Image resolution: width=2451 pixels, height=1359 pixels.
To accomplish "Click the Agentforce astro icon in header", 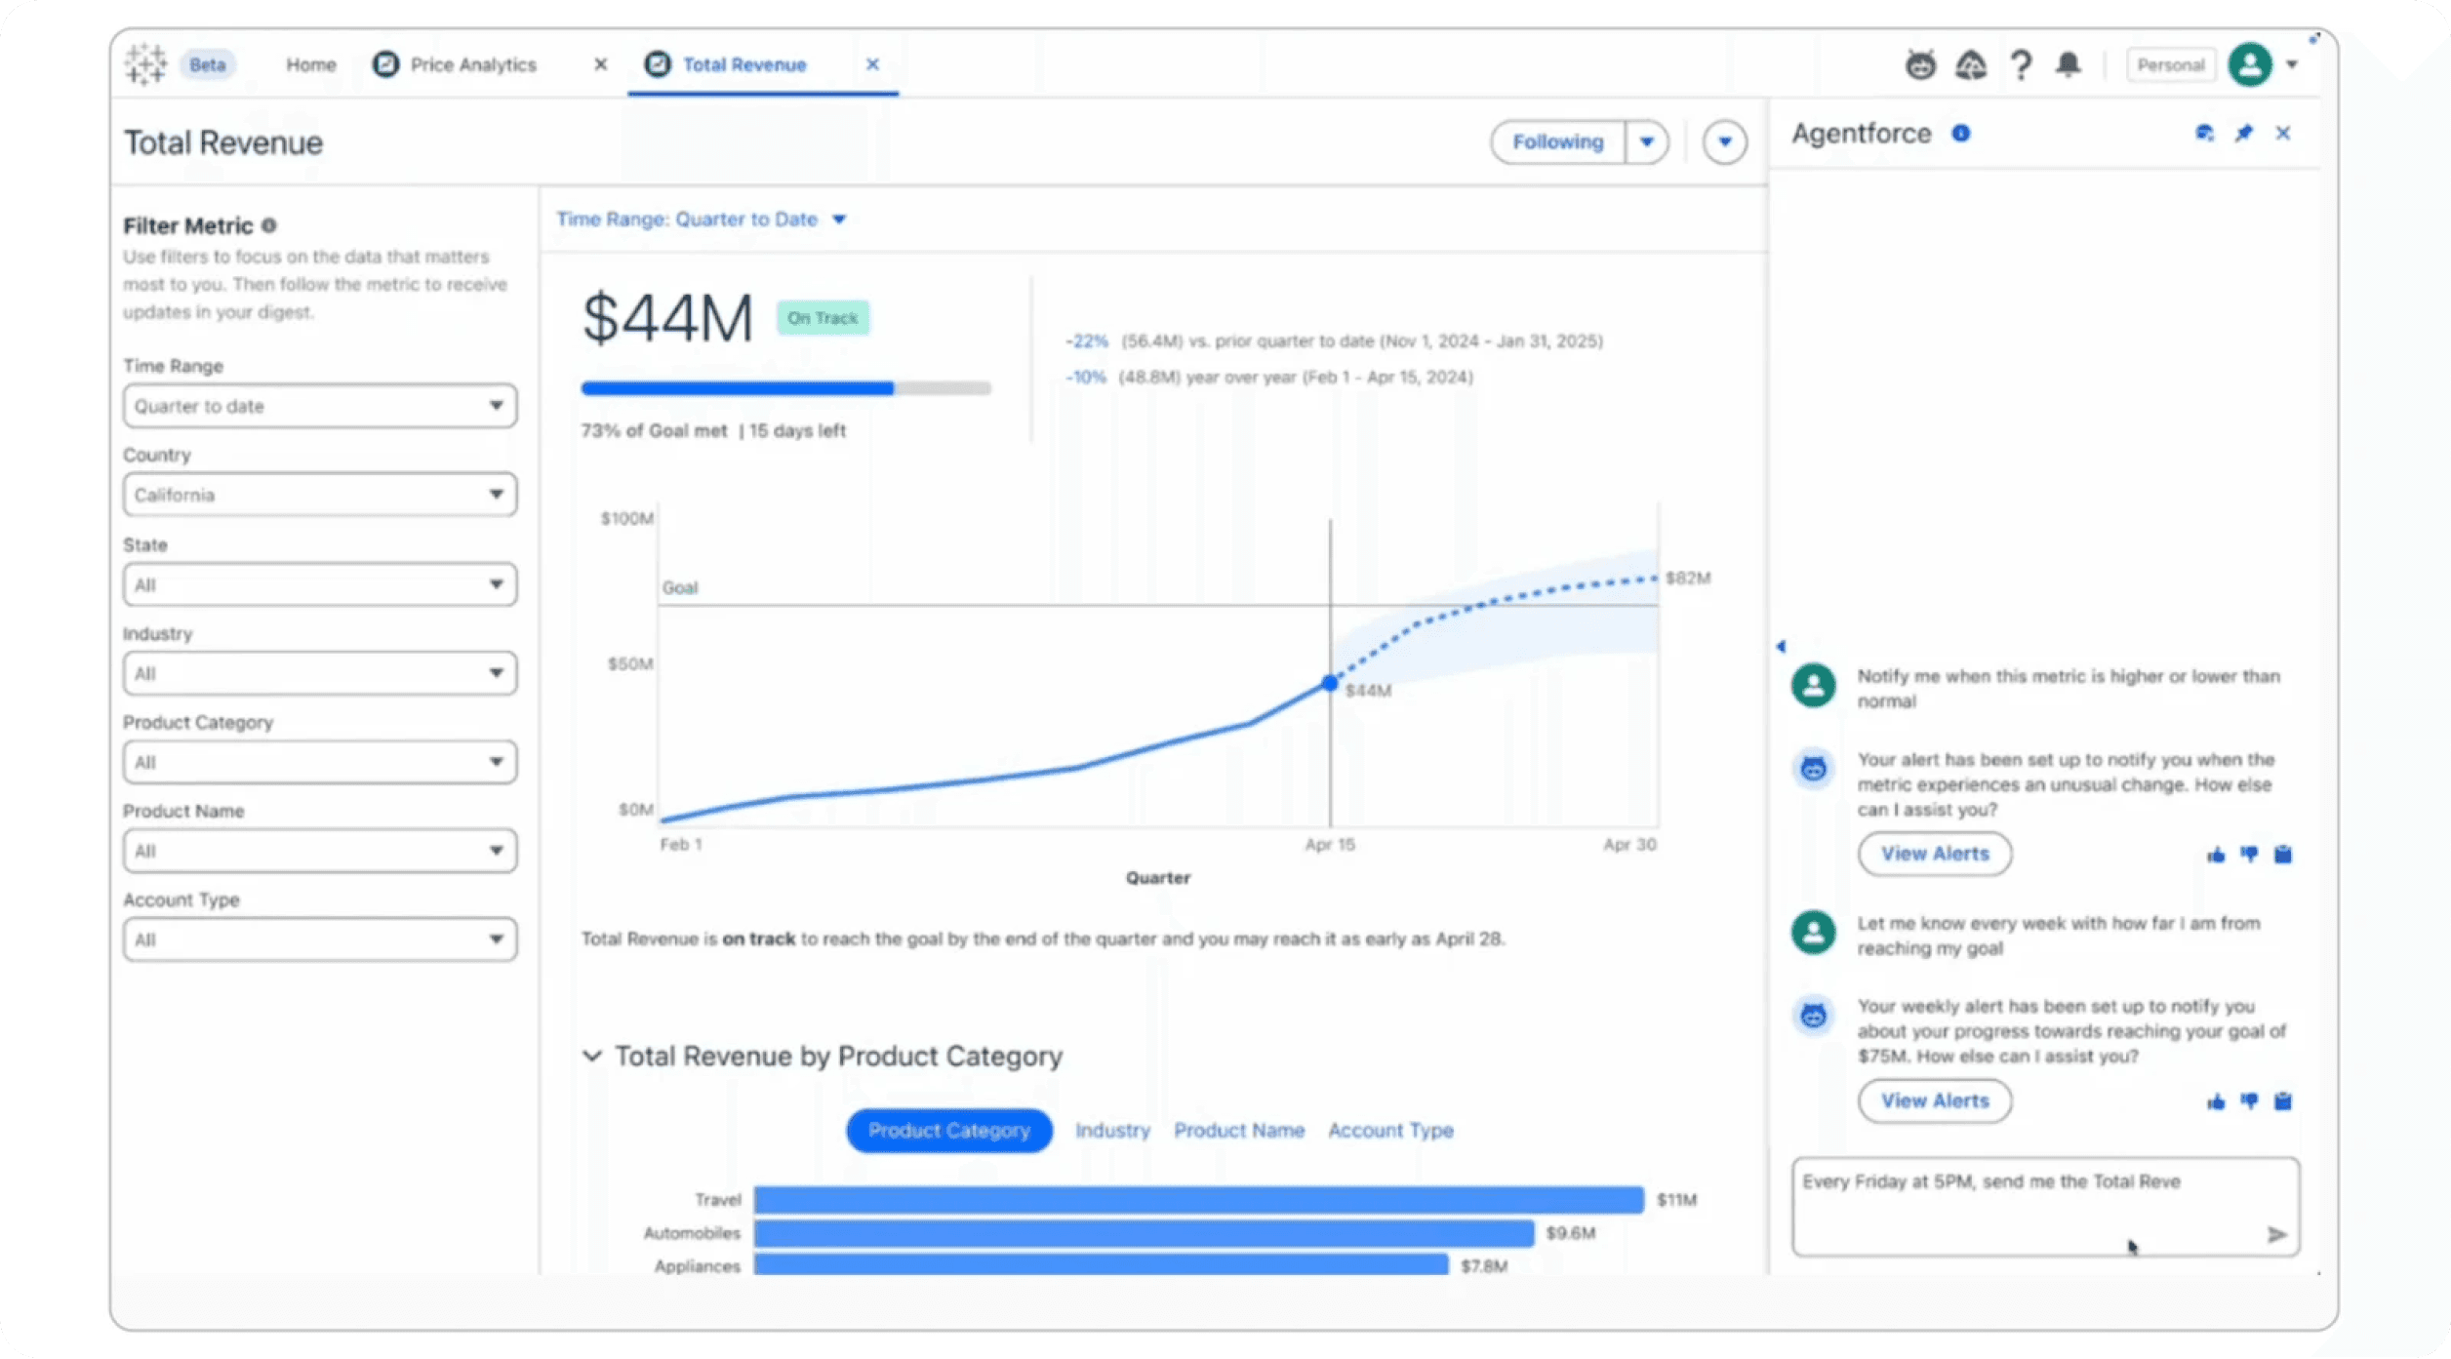I will pyautogui.click(x=1920, y=65).
